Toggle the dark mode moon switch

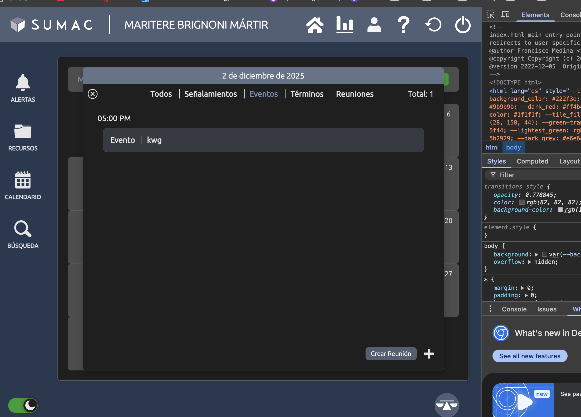click(x=23, y=405)
